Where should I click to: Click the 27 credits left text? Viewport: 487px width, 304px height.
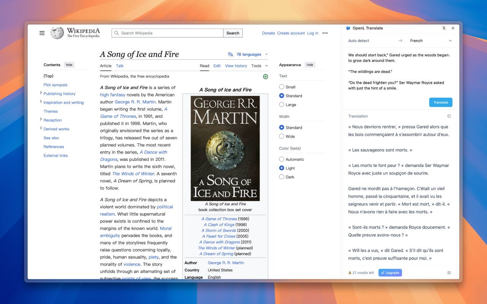(x=363, y=273)
